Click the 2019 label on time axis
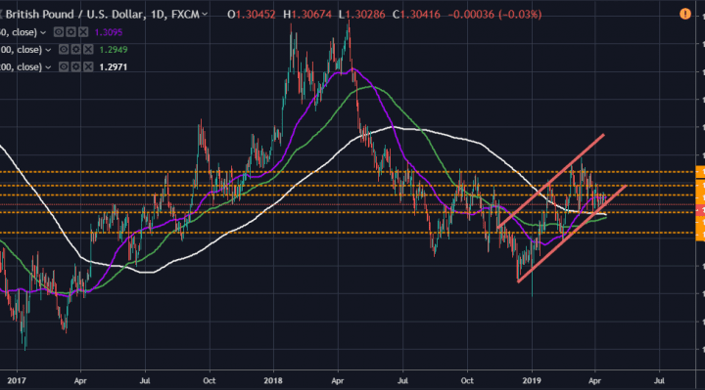 click(x=532, y=380)
